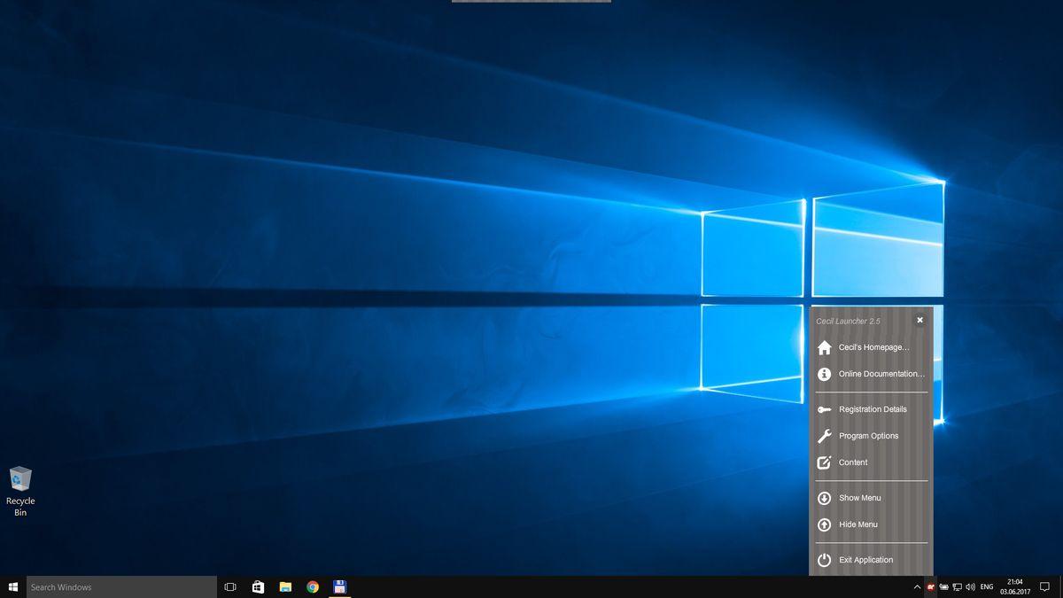Open Online Documentation in the launcher menu

(x=871, y=374)
